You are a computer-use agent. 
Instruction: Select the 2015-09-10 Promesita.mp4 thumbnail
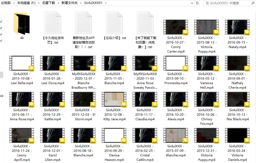coord(176,63)
